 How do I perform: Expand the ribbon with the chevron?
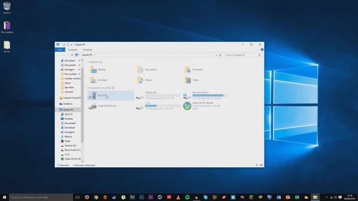(258, 50)
